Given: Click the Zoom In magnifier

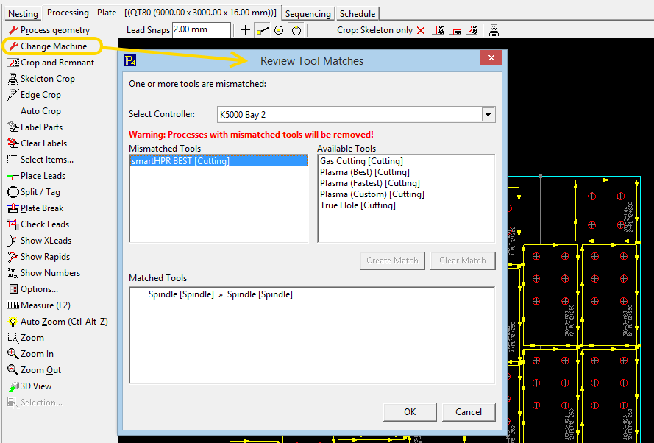Looking at the screenshot, I should point(13,354).
